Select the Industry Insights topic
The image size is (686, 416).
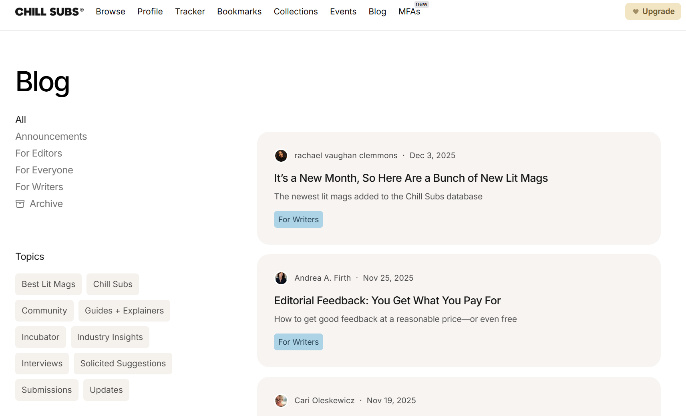click(x=110, y=337)
